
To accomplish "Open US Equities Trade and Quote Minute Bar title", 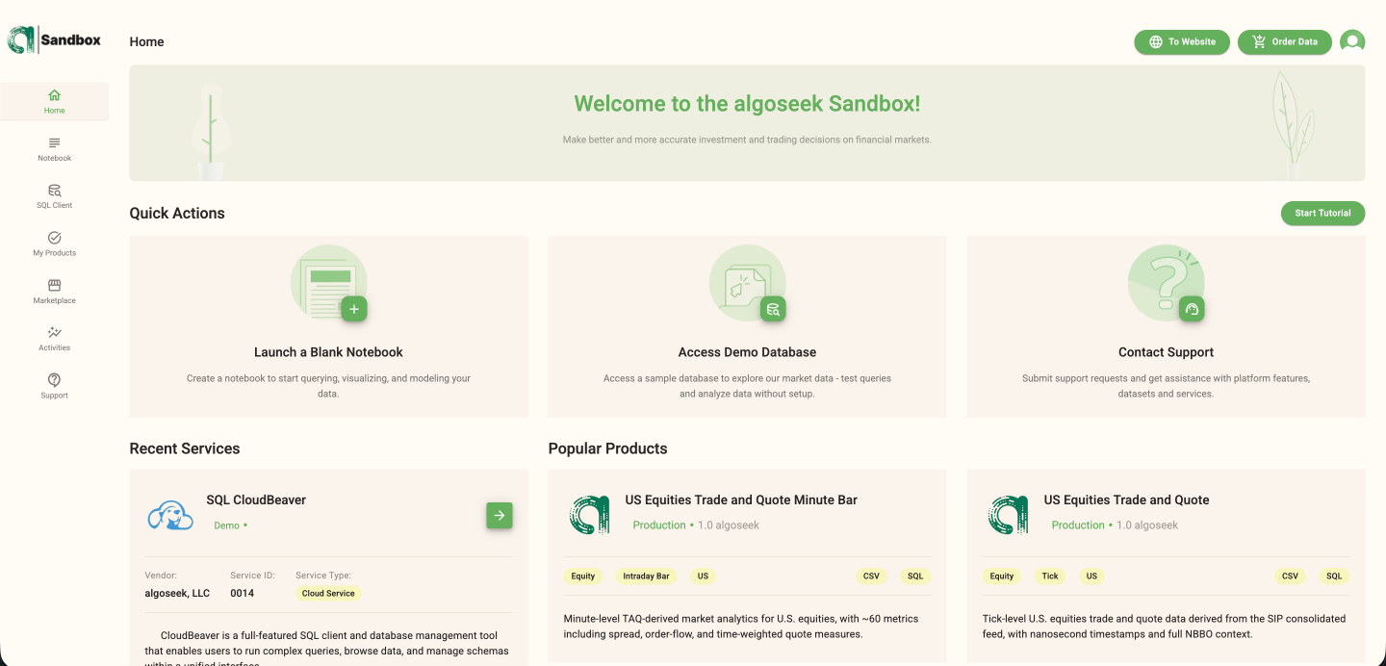I will (741, 499).
